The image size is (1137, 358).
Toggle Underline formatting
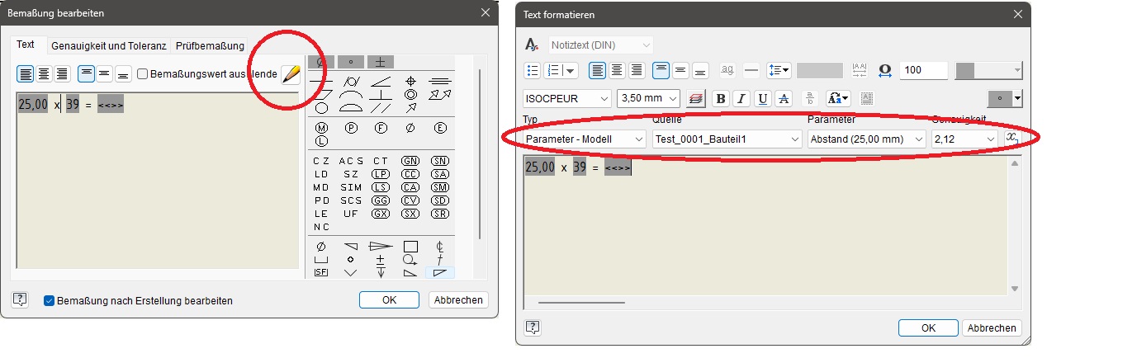click(762, 98)
